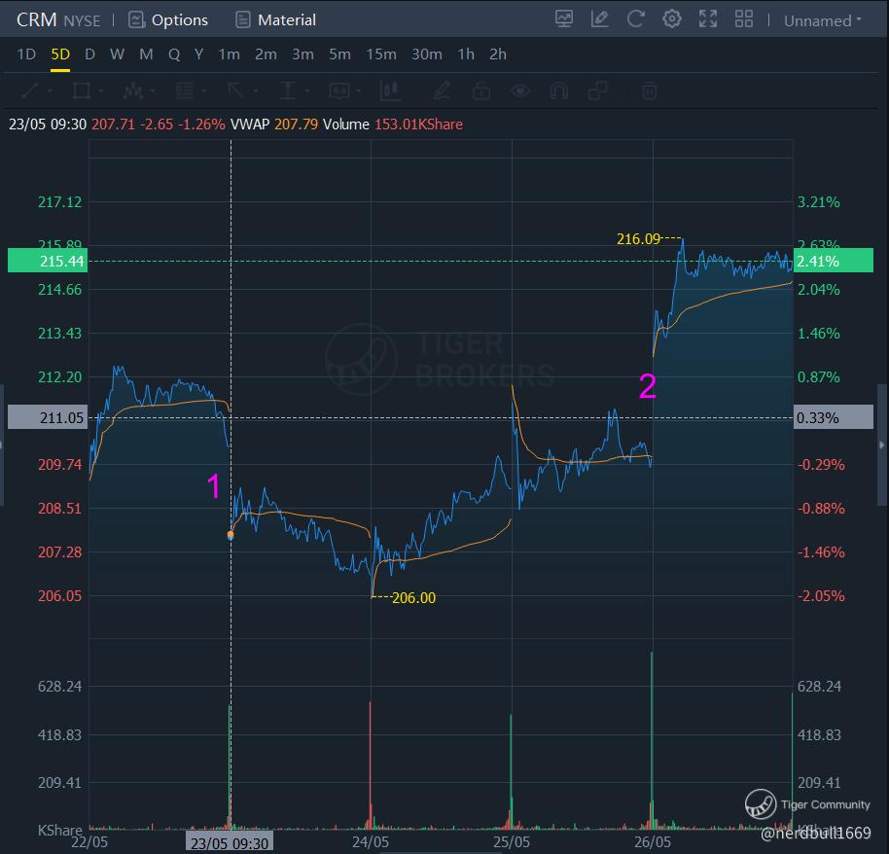Screen dimensions: 889x854
Task: Click the 23/05 09:30 time marker
Action: [229, 843]
